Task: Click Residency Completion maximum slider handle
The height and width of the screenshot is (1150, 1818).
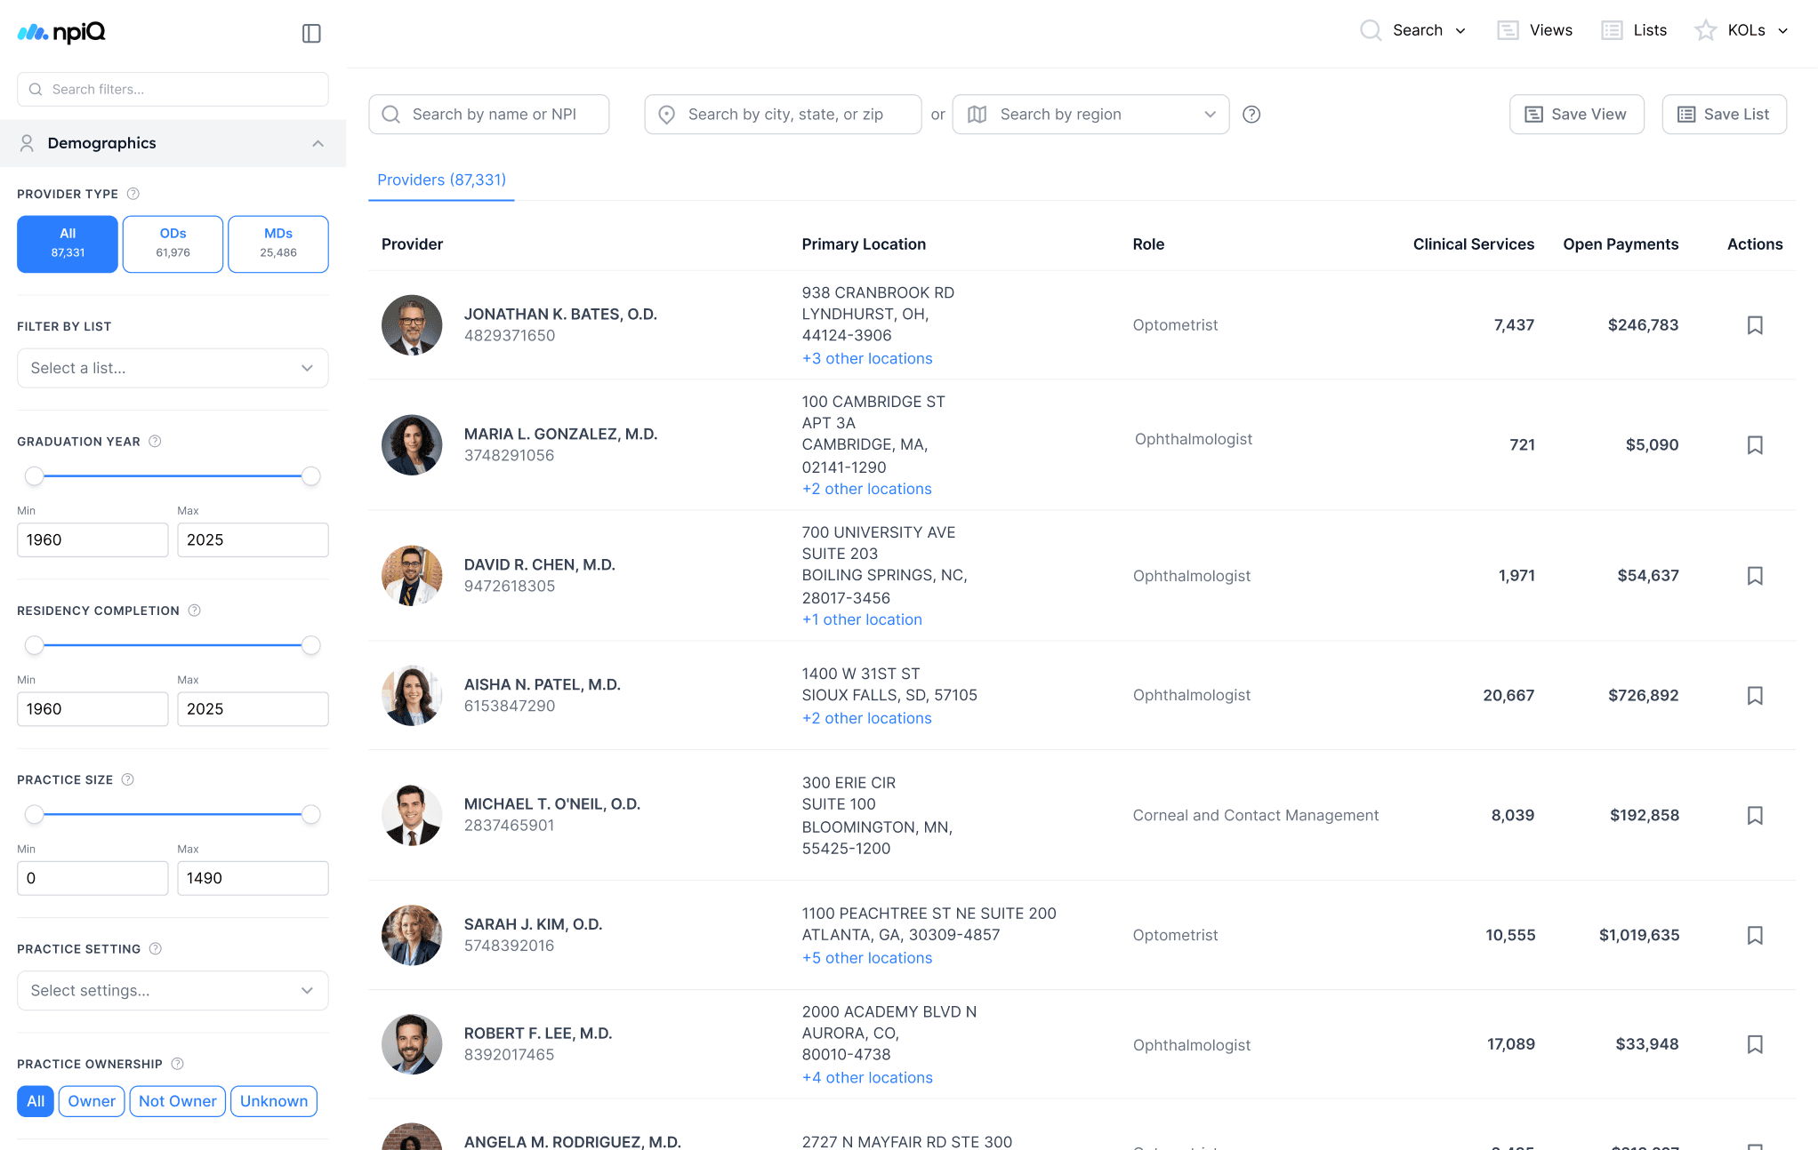Action: pyautogui.click(x=310, y=645)
